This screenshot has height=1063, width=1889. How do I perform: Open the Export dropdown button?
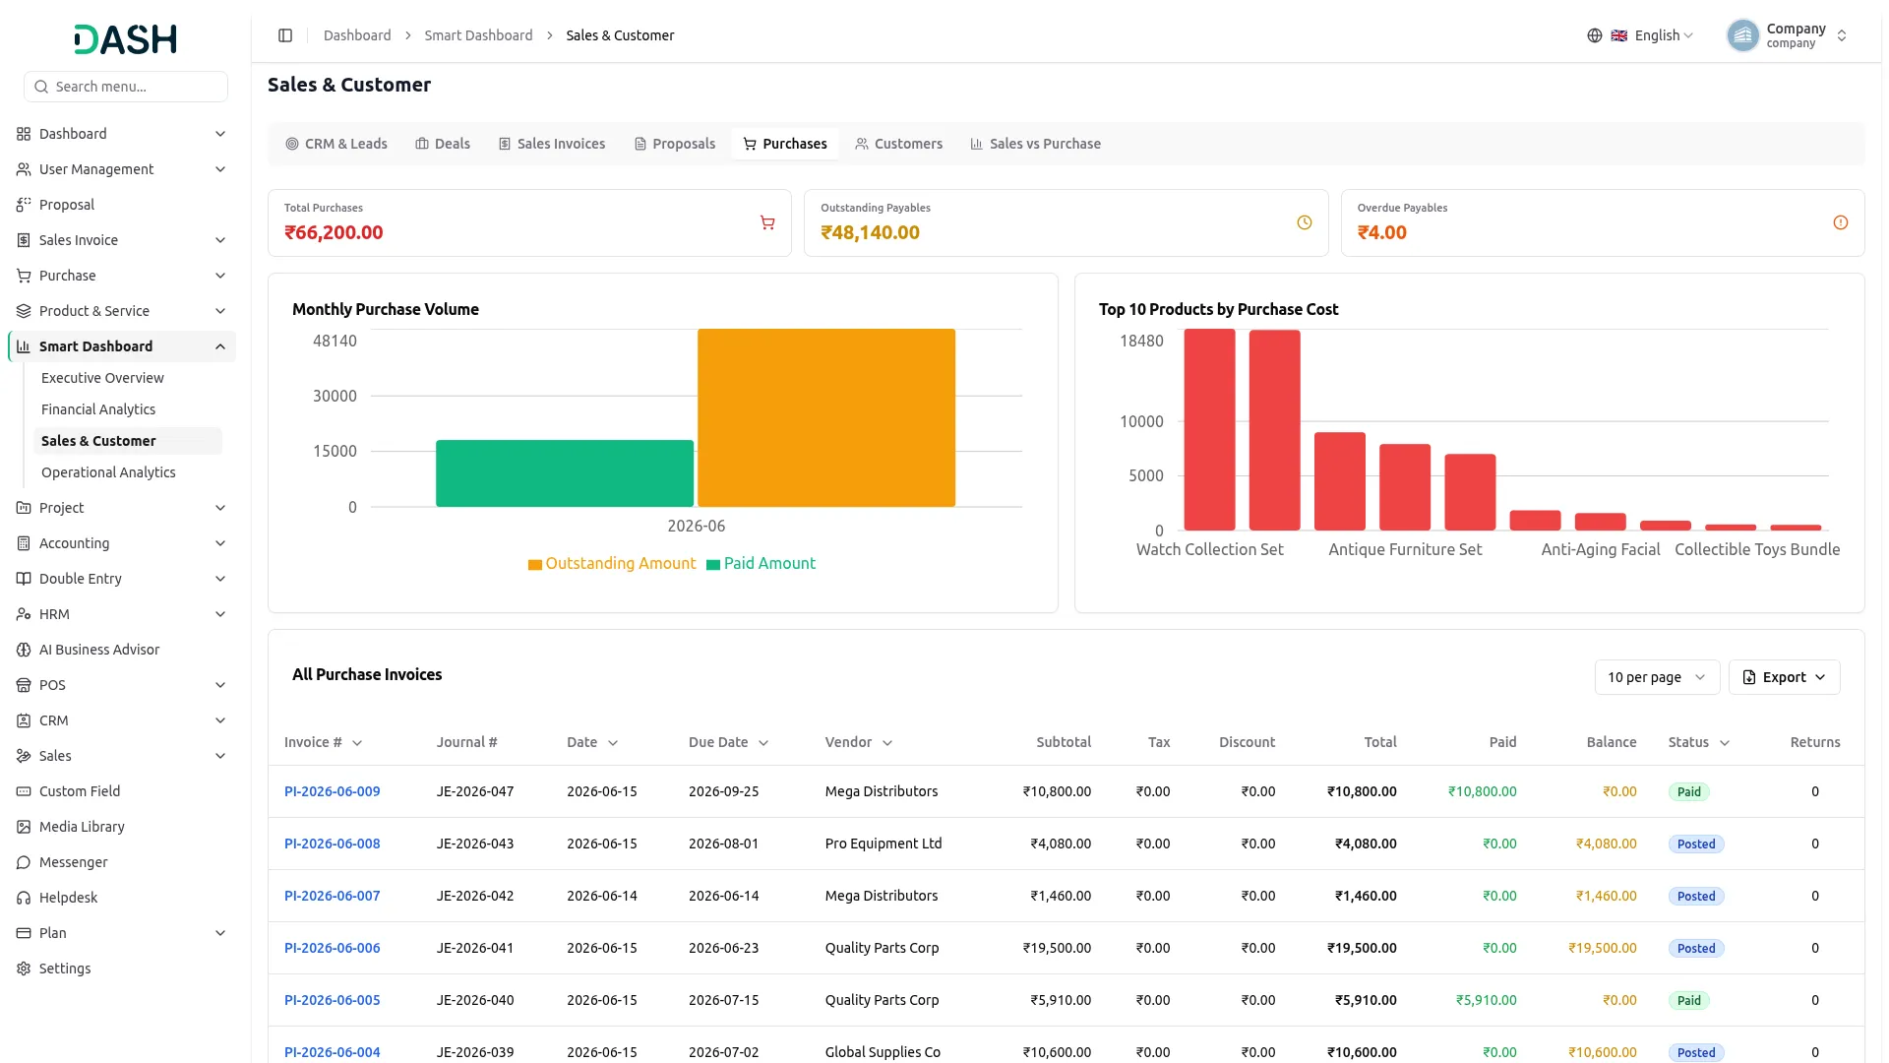[x=1784, y=677]
